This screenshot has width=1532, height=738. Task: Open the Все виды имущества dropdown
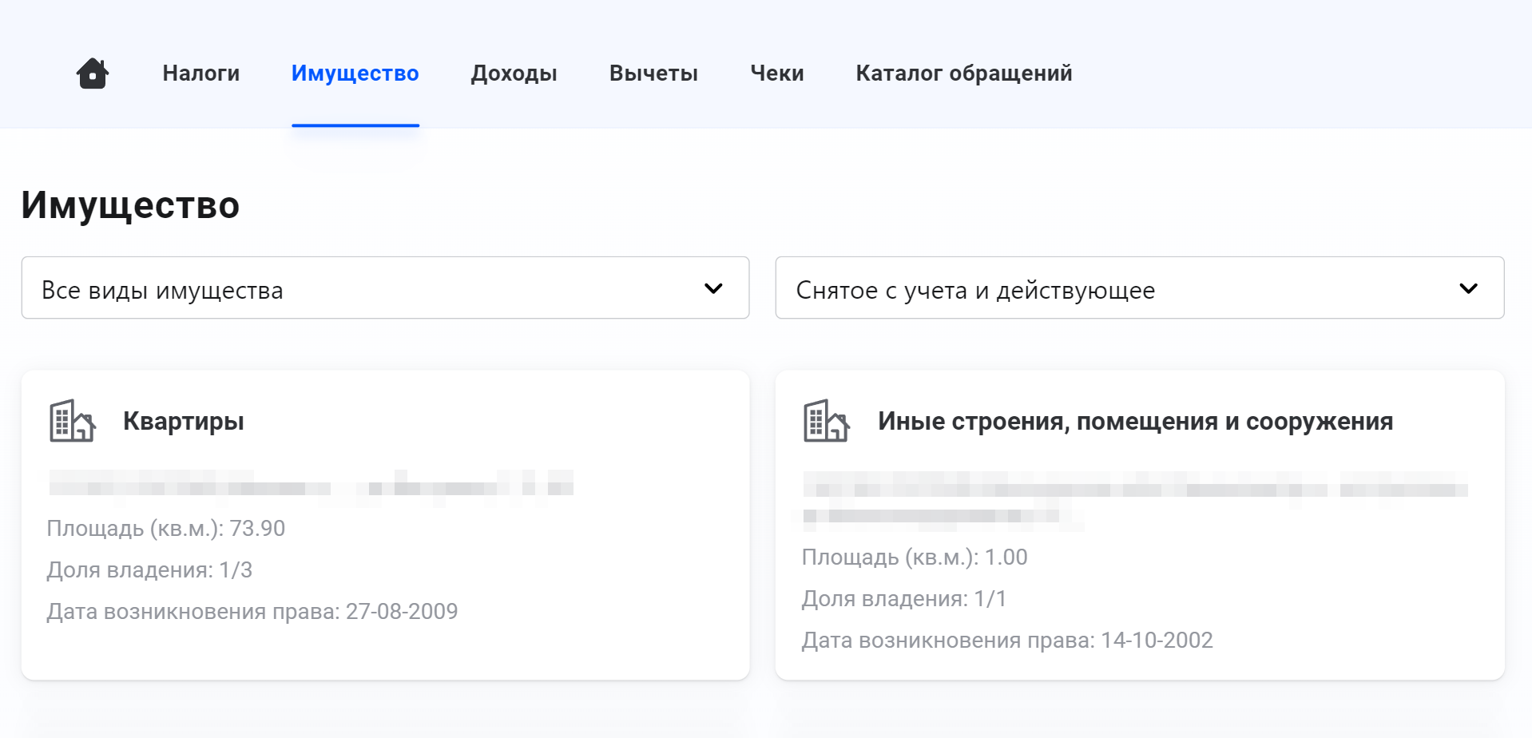(385, 288)
